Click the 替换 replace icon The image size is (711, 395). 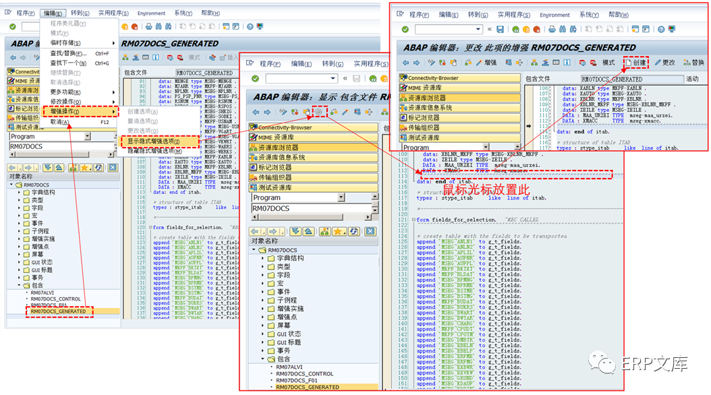click(x=696, y=60)
